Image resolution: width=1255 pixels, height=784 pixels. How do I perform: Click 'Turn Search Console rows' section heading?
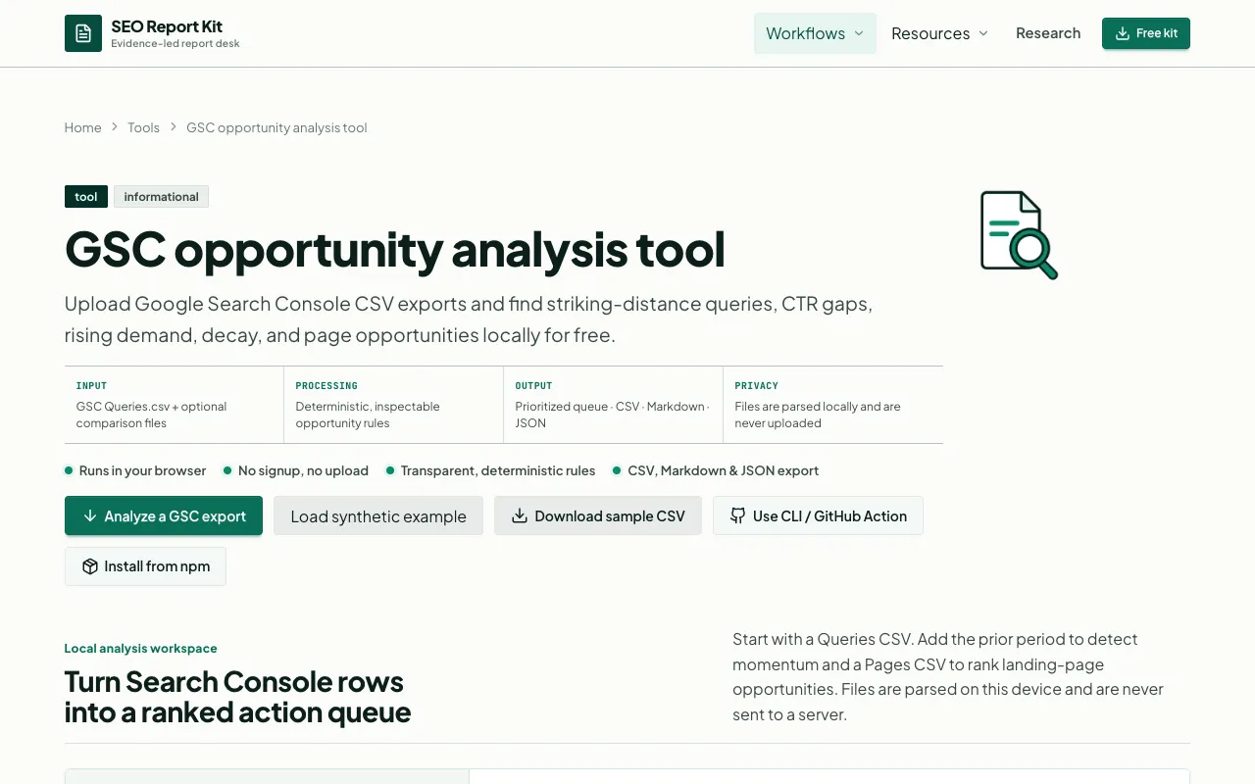click(x=238, y=697)
